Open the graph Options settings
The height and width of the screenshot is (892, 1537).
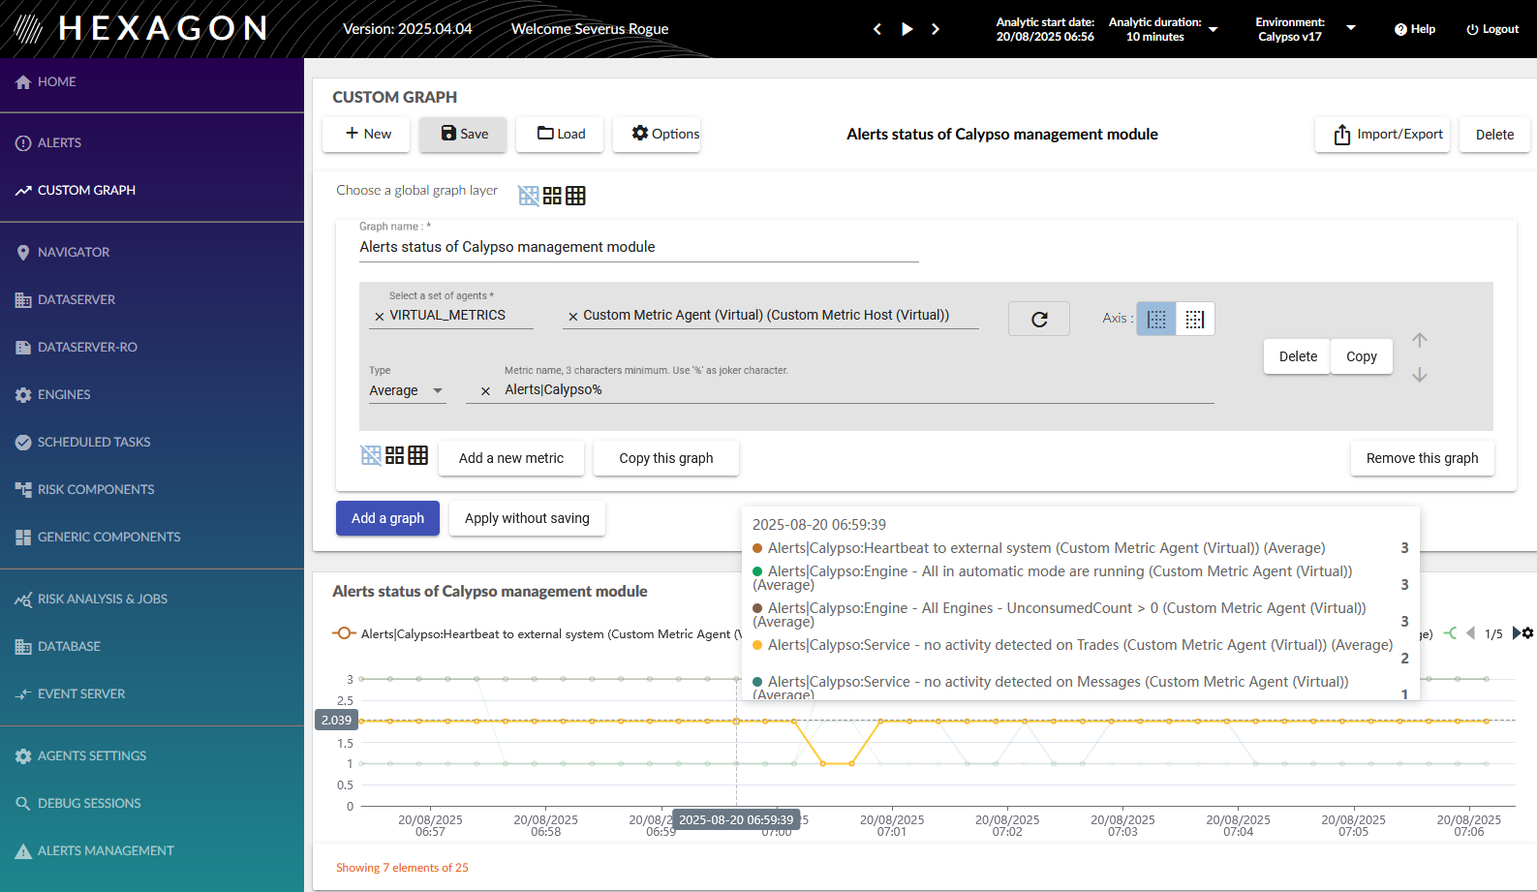coord(657,135)
